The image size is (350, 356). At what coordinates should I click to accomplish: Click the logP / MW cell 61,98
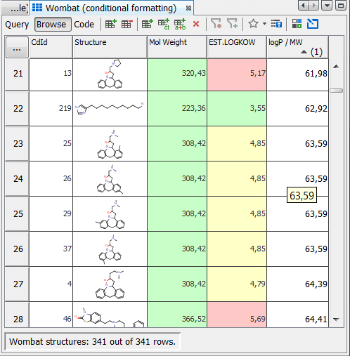[298, 74]
